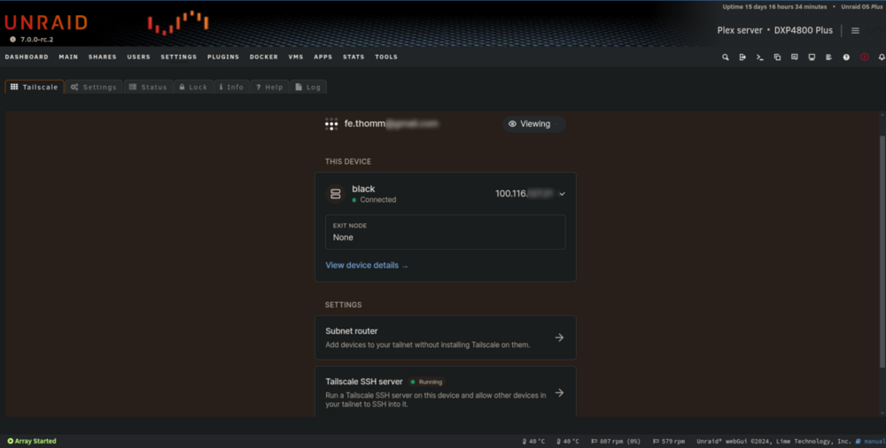
Task: Open the VMs menu item
Action: click(x=296, y=57)
